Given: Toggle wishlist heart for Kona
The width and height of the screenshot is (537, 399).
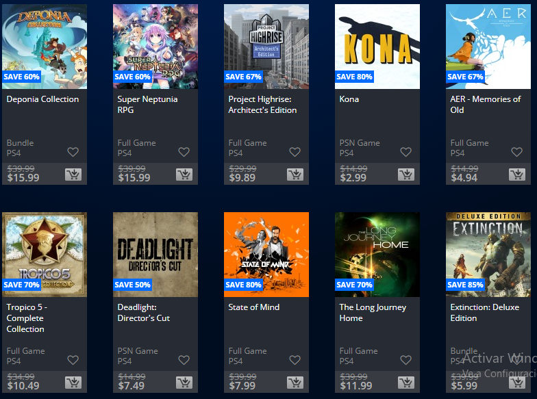Looking at the screenshot, I should click(x=405, y=152).
